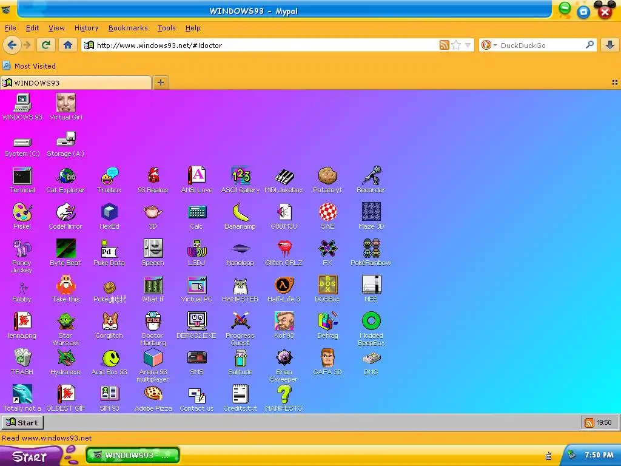Open the Edit menu

[33, 28]
